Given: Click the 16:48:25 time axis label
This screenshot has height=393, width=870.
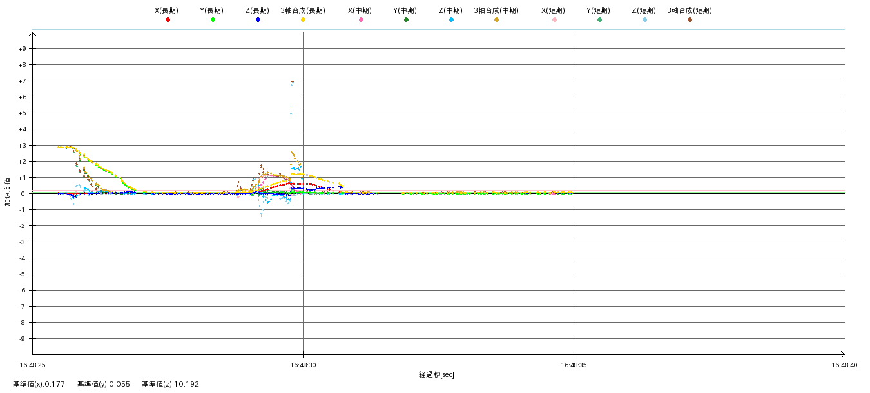Looking at the screenshot, I should click(32, 365).
